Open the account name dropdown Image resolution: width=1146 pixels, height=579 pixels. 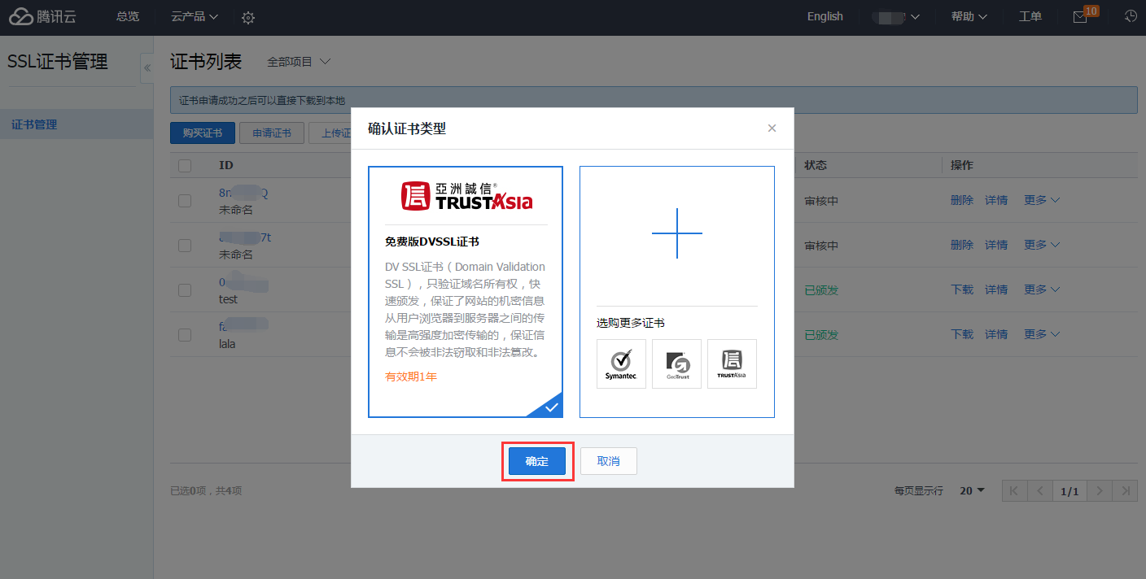[x=895, y=16]
